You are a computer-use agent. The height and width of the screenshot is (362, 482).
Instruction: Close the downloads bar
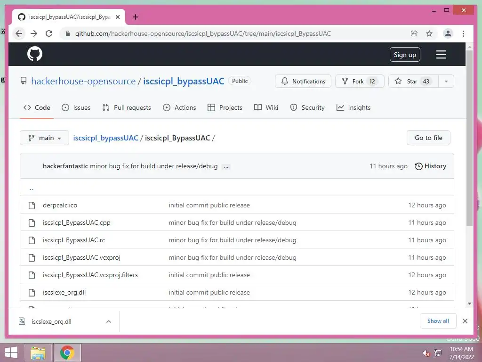pos(465,321)
